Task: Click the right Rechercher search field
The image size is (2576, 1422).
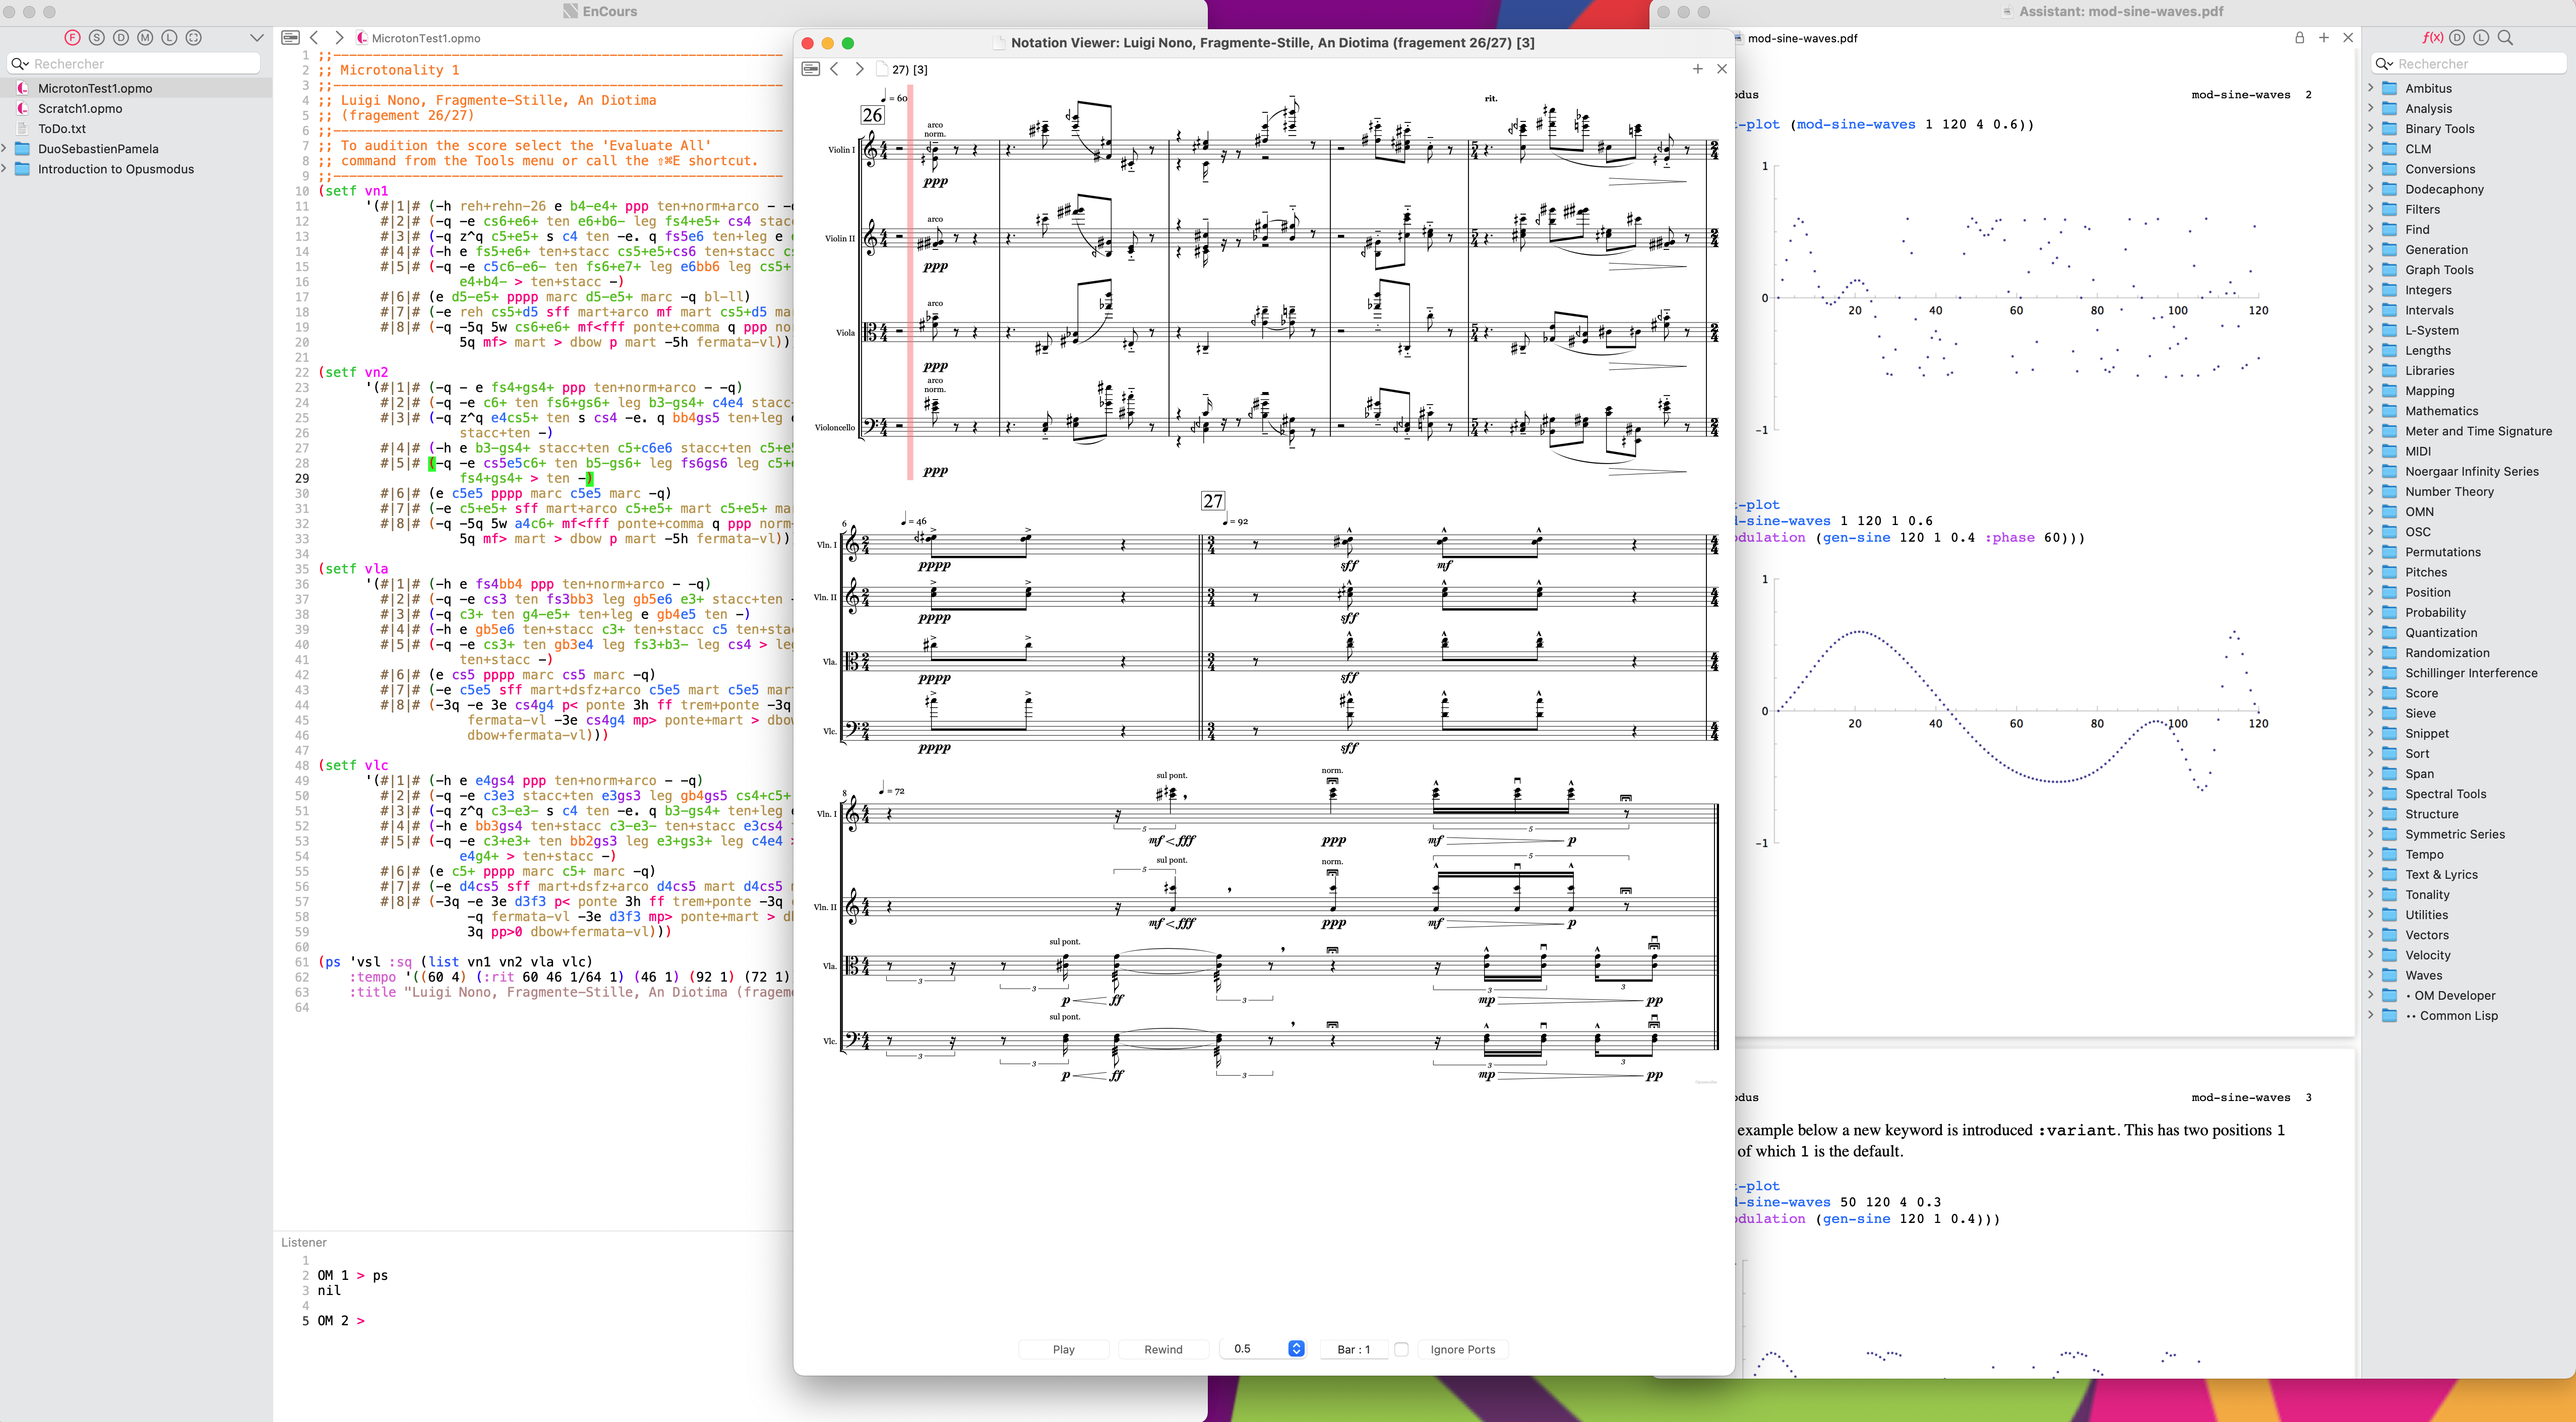Action: (2469, 64)
